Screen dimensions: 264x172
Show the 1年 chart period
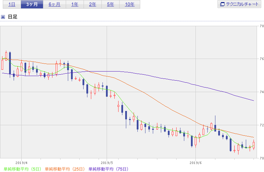pyautogui.click(x=75, y=5)
